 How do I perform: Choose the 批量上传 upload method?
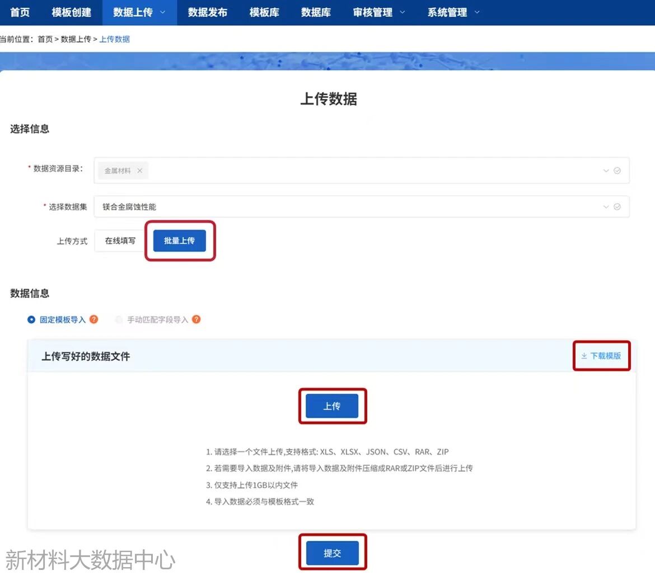pyautogui.click(x=179, y=241)
